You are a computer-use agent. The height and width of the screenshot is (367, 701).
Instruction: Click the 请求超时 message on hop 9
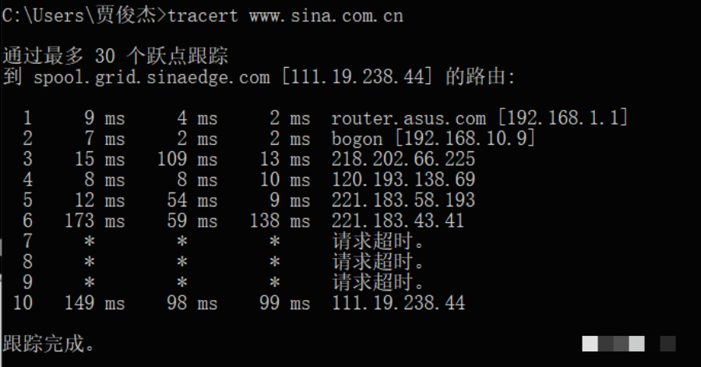(x=379, y=282)
